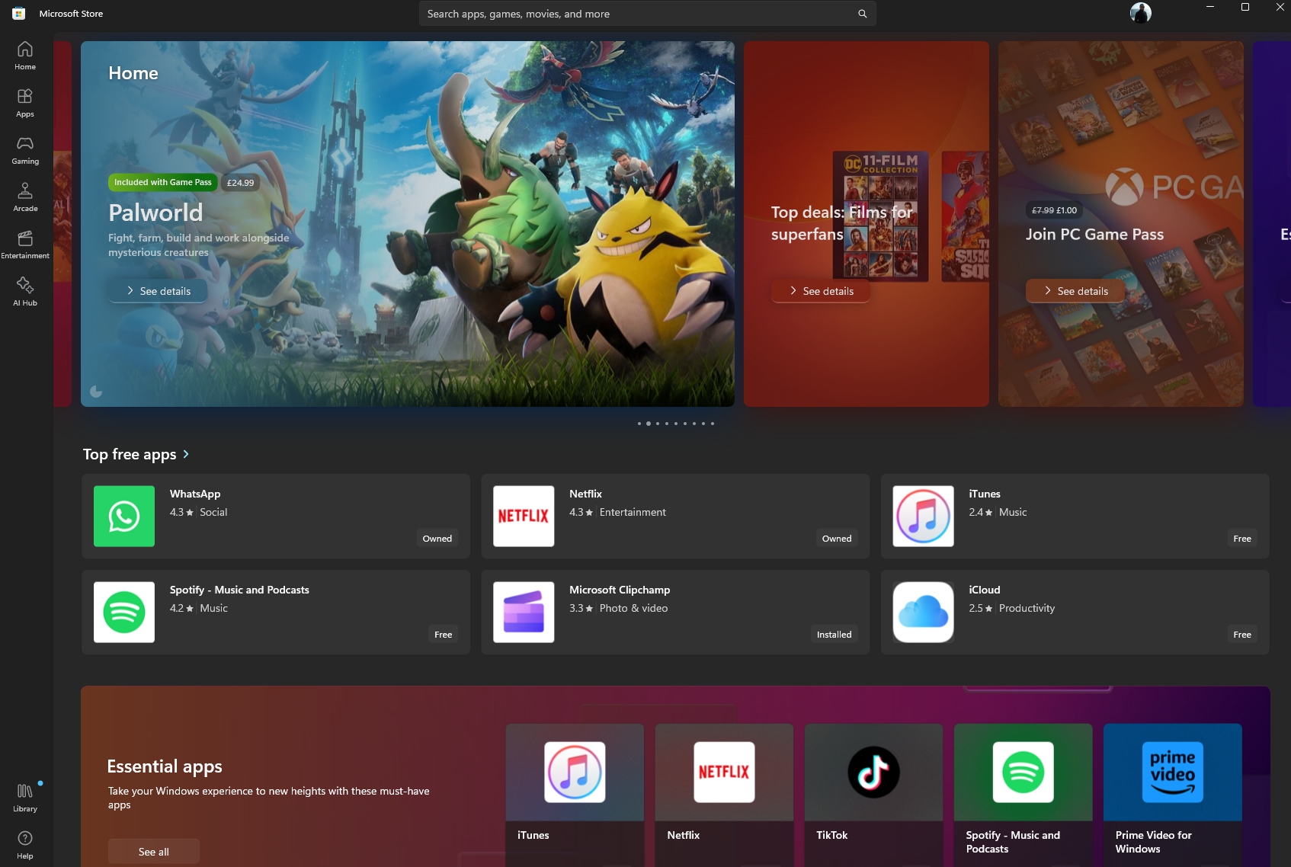
Task: Click the Palworld title text
Action: [x=155, y=213]
